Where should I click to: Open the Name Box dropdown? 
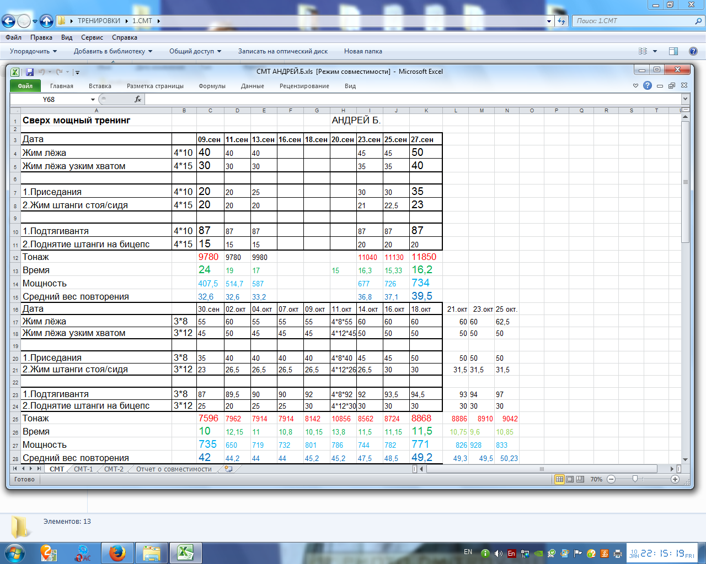tap(93, 100)
